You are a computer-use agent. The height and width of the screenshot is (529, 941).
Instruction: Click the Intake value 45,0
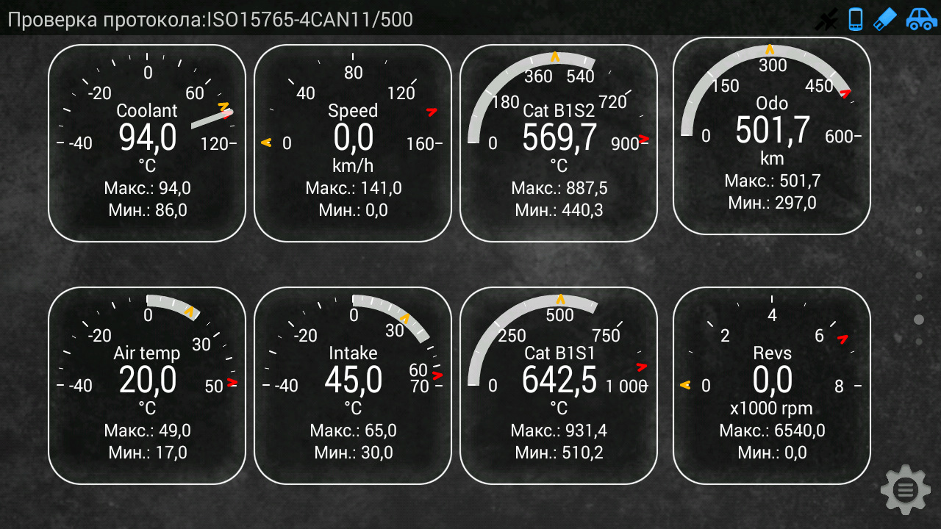point(353,380)
